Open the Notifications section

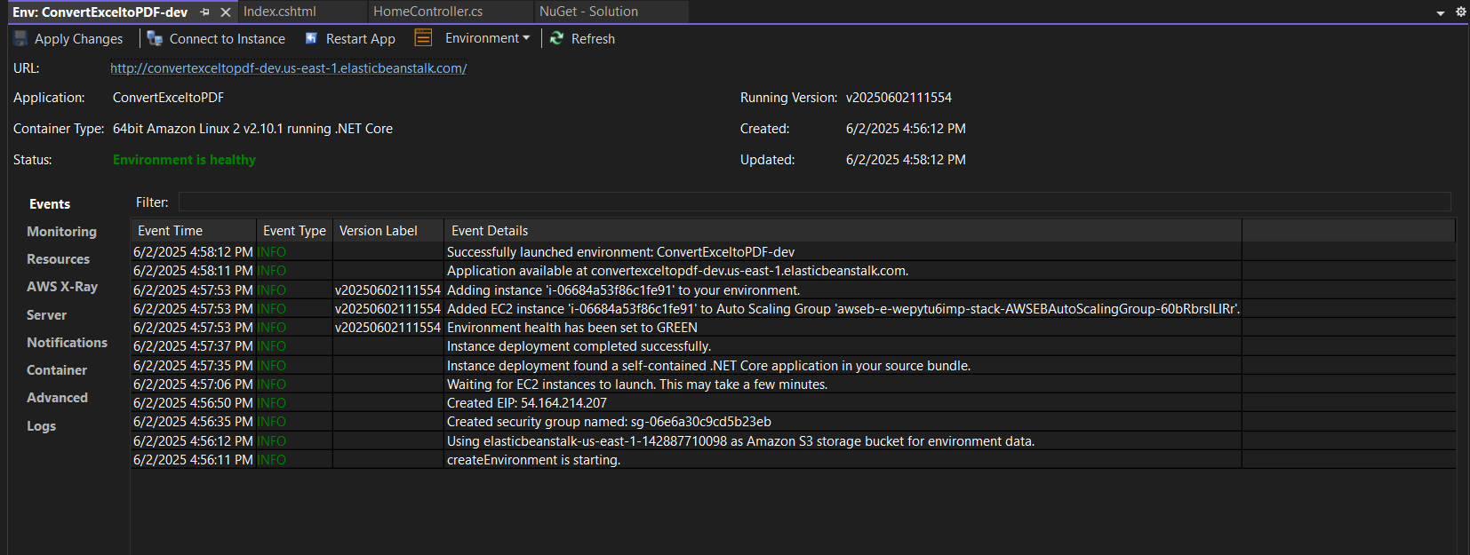[67, 343]
